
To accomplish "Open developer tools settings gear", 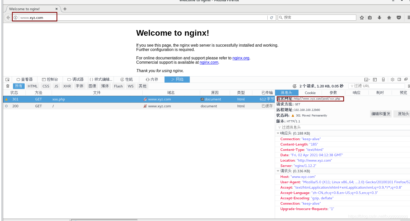I will 392,80.
